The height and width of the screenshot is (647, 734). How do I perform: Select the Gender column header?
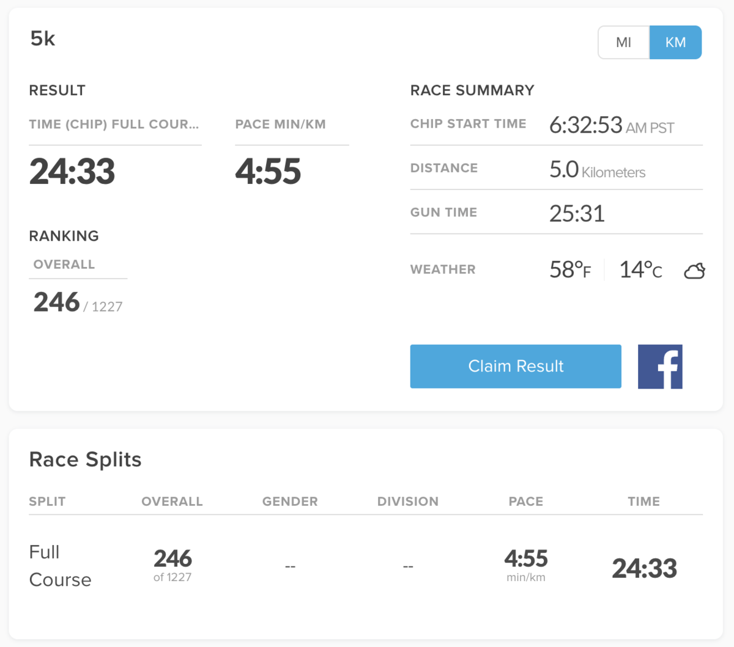(x=290, y=502)
